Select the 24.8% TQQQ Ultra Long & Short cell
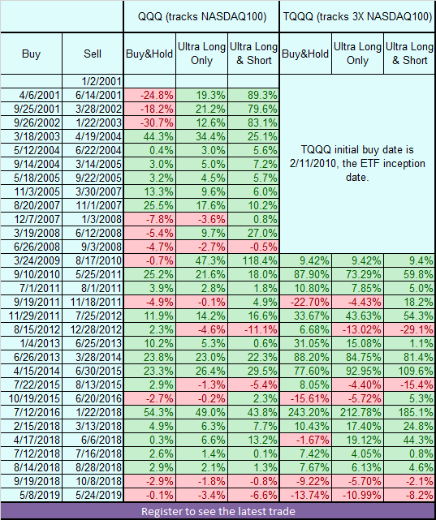This screenshot has width=436, height=520. (x=409, y=426)
